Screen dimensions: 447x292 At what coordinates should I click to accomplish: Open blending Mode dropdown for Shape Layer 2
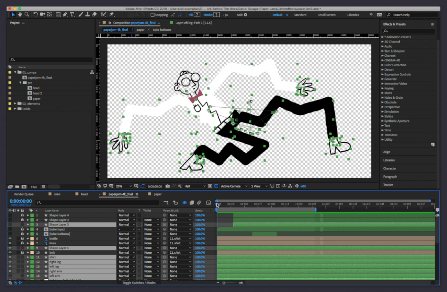126,224
